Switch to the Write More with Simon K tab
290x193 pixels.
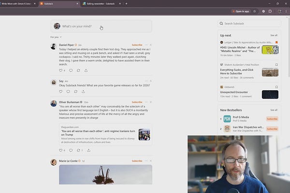16,3
